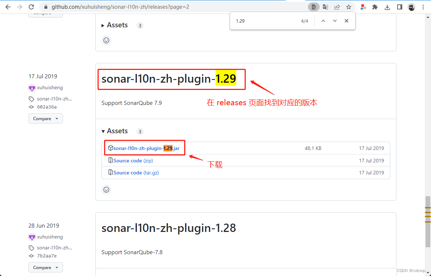Open the translate page icon
The width and height of the screenshot is (431, 276).
point(325,7)
